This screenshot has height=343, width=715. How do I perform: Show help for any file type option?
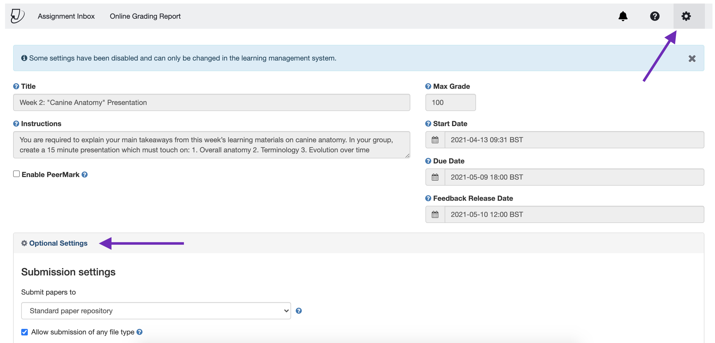coord(140,332)
